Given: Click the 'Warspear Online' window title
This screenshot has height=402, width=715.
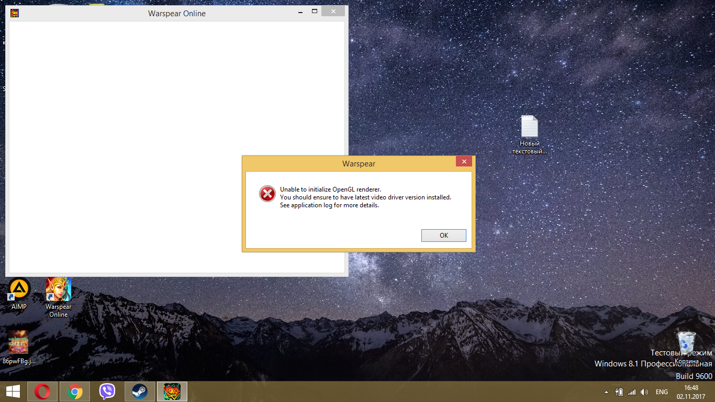Looking at the screenshot, I should click(x=177, y=14).
